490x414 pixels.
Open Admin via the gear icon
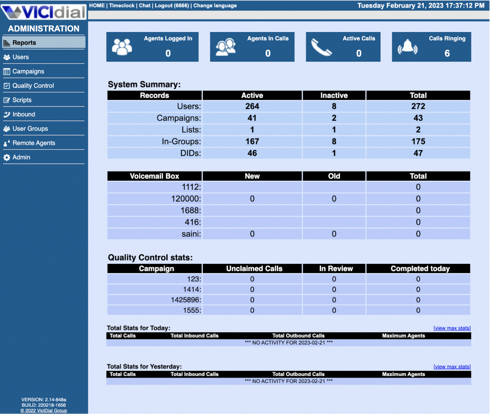pos(7,157)
